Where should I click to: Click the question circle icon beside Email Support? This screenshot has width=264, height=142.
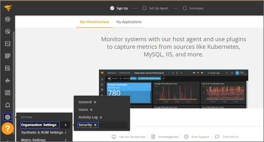point(186,137)
